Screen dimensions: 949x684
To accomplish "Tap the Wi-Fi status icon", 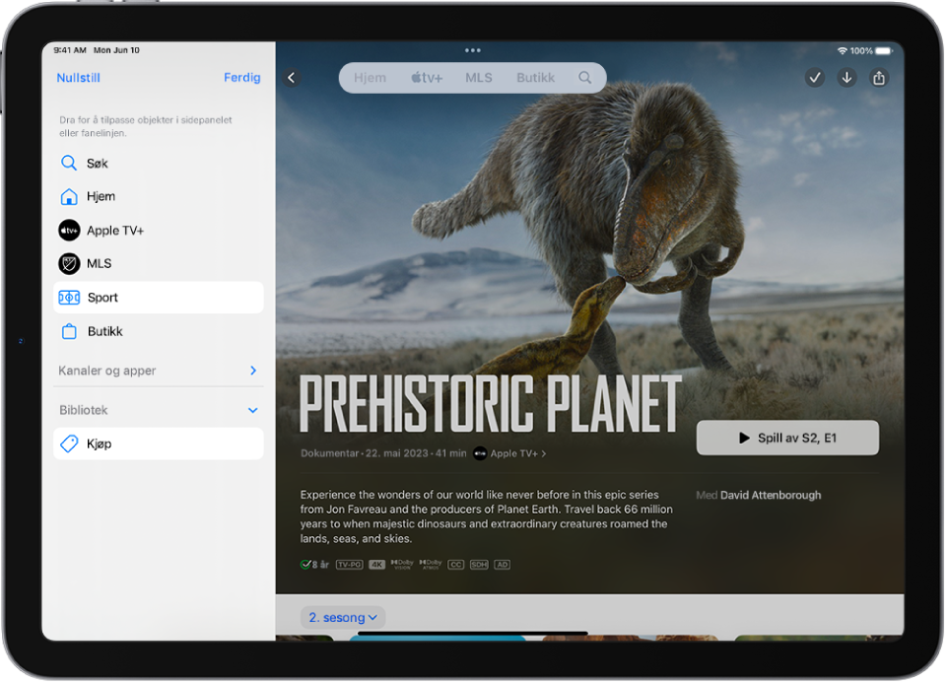I will coord(842,51).
